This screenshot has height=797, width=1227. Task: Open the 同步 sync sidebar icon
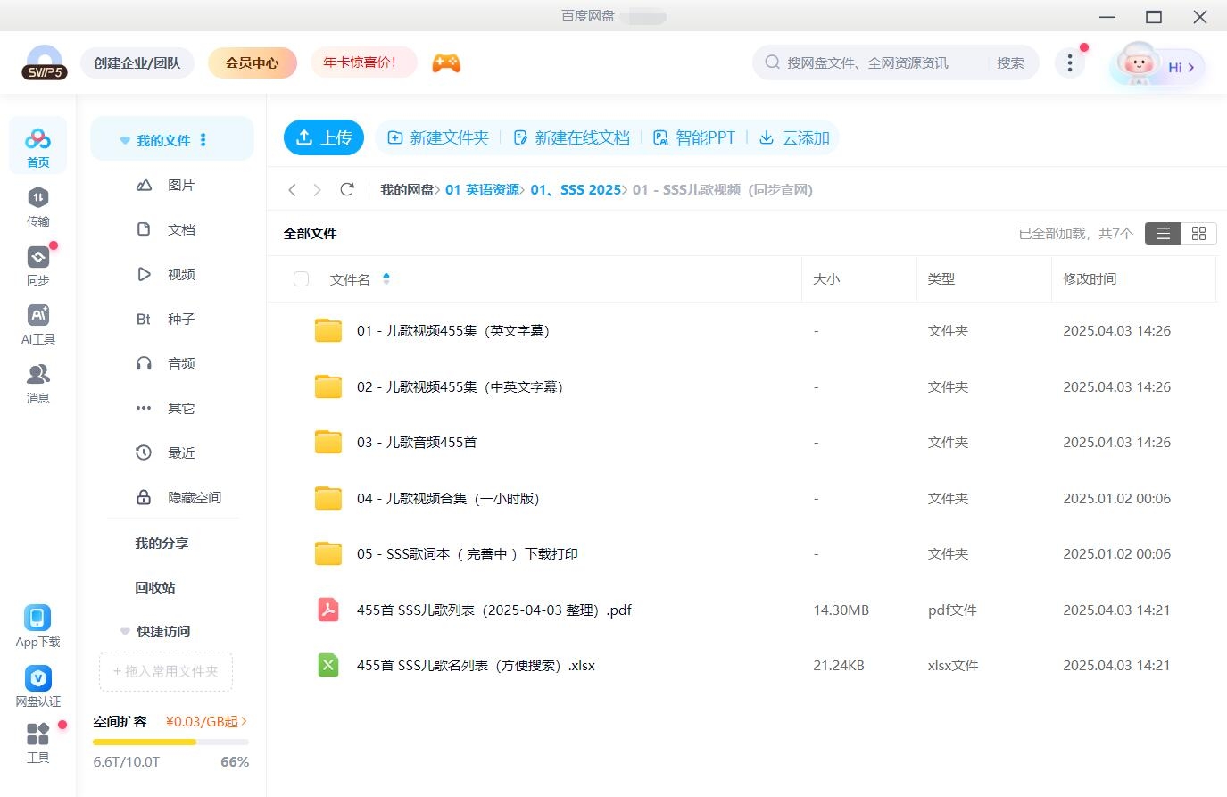tap(37, 265)
